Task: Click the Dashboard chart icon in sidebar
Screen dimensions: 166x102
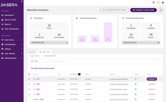Action: coord(2,15)
